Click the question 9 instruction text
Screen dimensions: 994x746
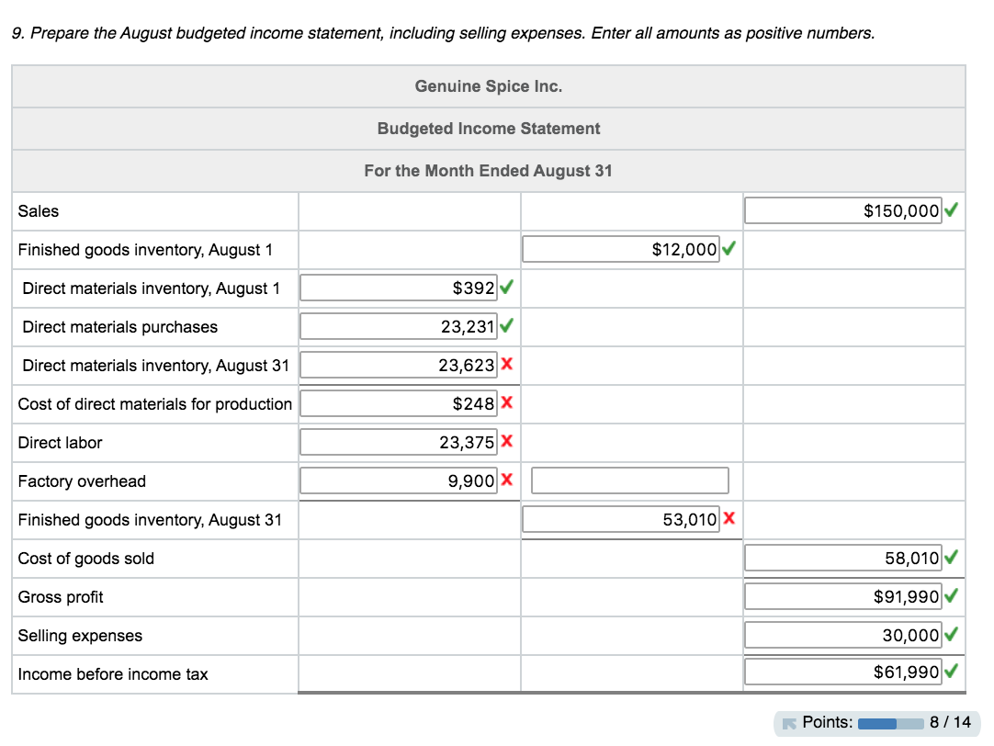pos(443,33)
